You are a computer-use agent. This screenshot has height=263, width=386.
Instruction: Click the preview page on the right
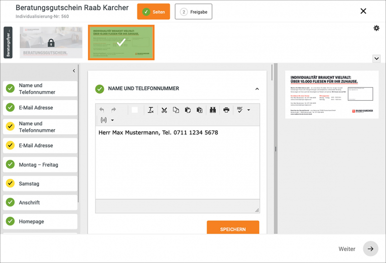[332, 95]
